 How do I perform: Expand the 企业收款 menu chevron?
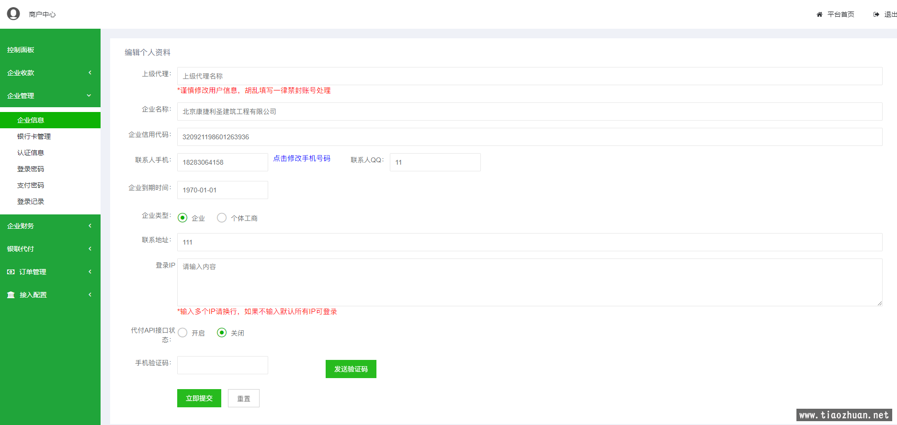tap(90, 73)
